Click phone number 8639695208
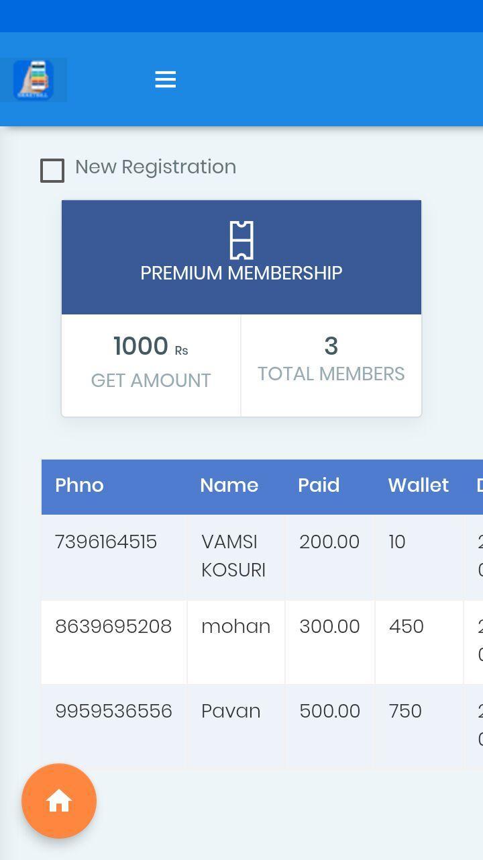Viewport: 483px width, 860px height. [113, 626]
